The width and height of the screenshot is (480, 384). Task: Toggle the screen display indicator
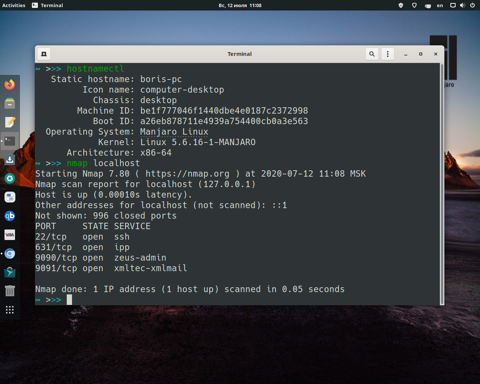click(x=452, y=5)
